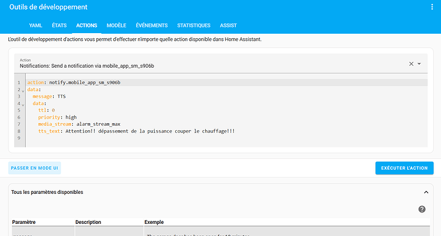Click the Outils de développement title

pos(49,7)
